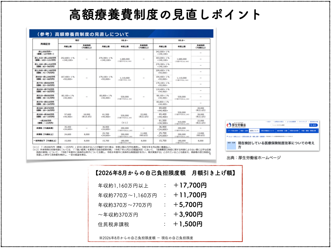331x248 pixels.
Task: Select the highlighted 政策について navigation tab
Action: [254, 131]
